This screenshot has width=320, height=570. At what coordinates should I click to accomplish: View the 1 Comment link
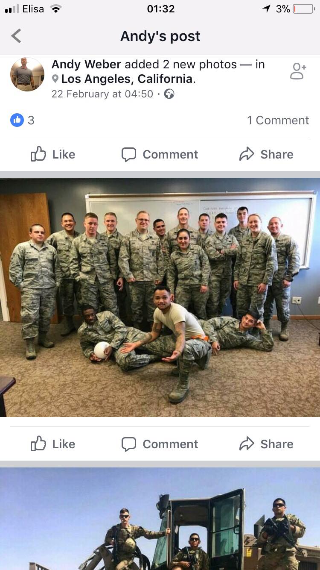tap(278, 120)
